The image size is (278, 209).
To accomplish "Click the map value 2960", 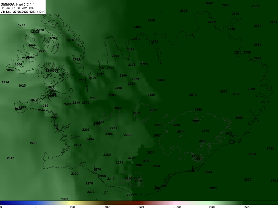I will tap(252, 154).
